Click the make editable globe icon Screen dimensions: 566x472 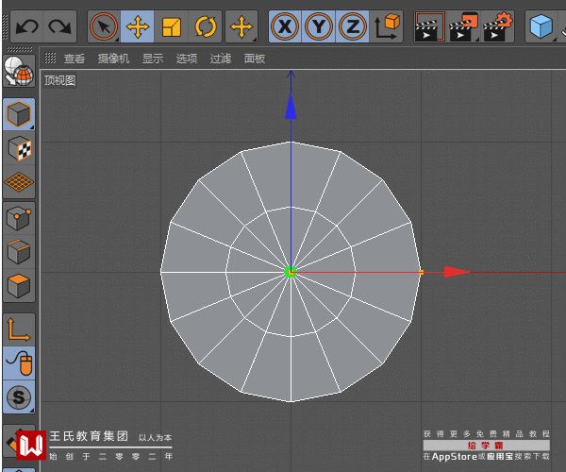(19, 71)
